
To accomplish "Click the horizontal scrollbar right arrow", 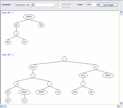I will tap(118, 106).
